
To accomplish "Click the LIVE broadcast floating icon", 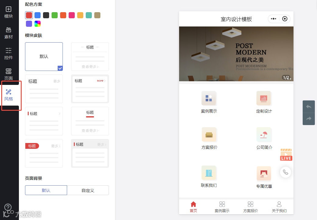I will click(286, 155).
